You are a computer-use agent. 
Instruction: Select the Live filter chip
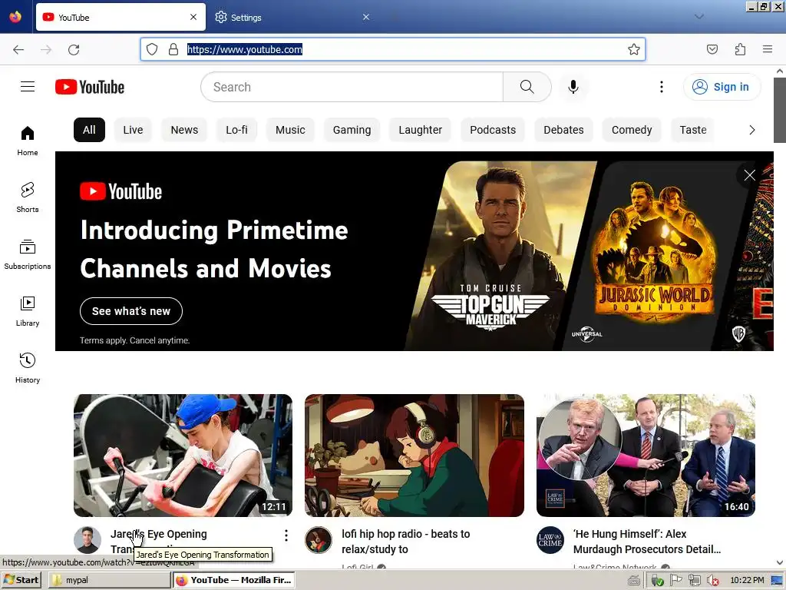click(x=133, y=130)
